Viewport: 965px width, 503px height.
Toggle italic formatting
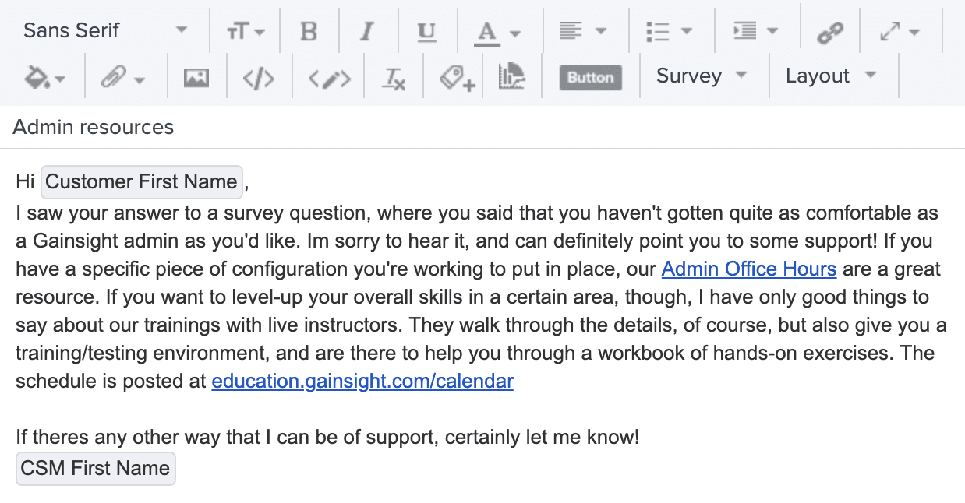click(367, 31)
